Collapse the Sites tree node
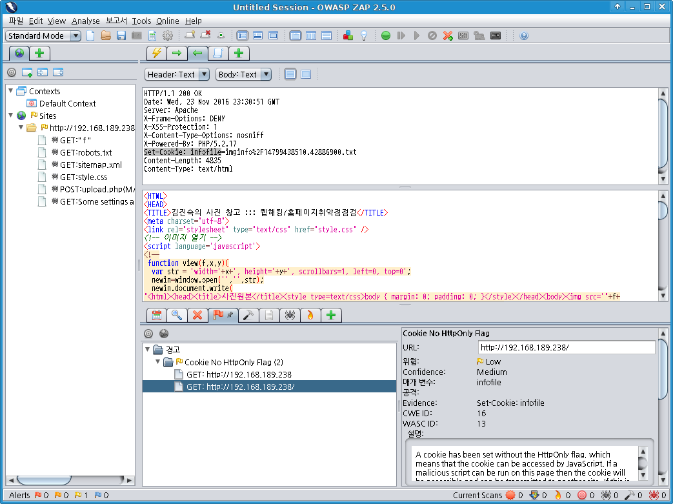673x504 pixels. point(11,115)
